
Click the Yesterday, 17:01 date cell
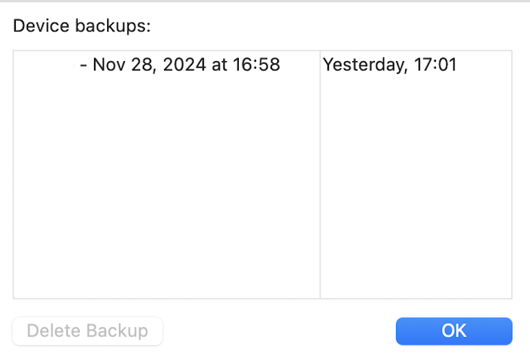click(x=390, y=65)
